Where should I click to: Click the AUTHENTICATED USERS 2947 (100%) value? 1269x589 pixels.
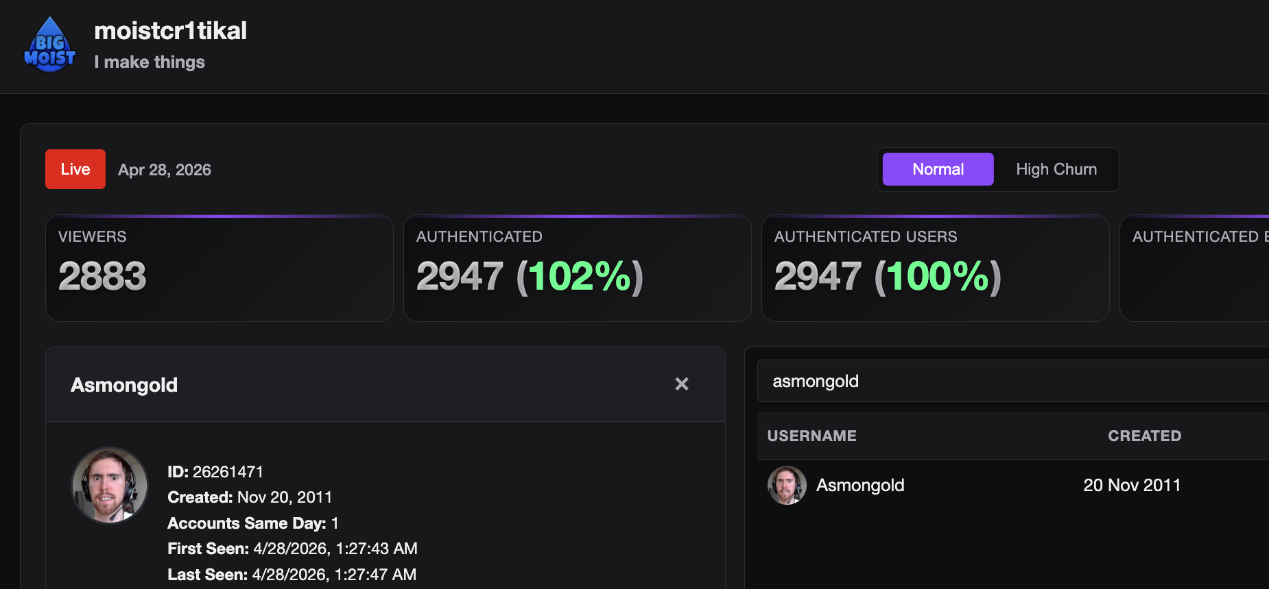pyautogui.click(x=888, y=277)
